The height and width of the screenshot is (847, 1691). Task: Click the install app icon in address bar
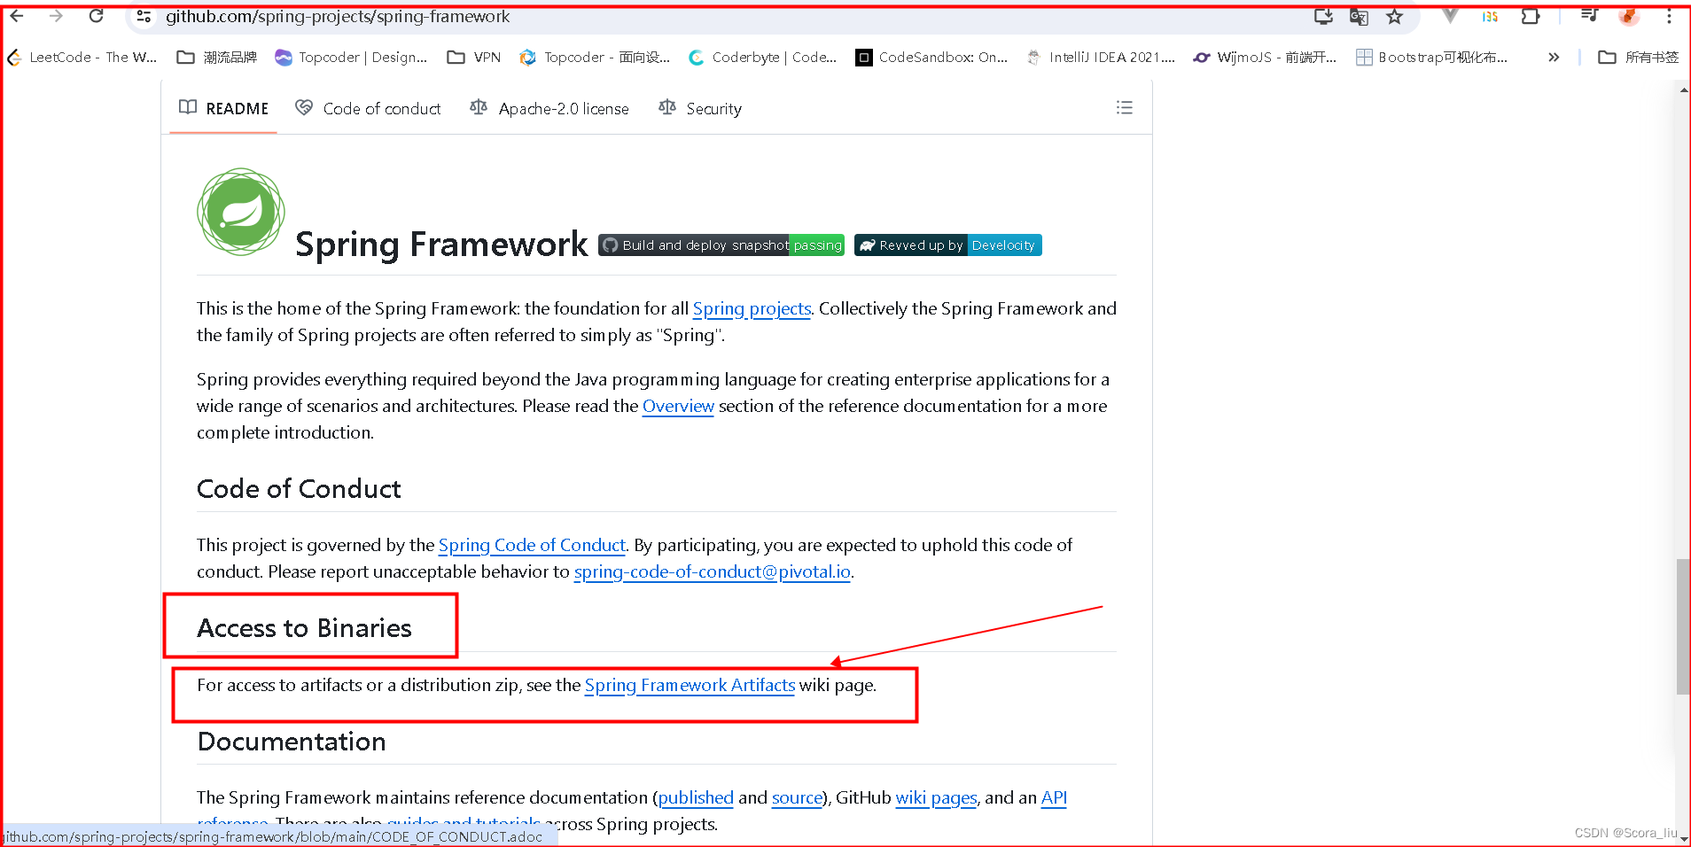point(1323,16)
